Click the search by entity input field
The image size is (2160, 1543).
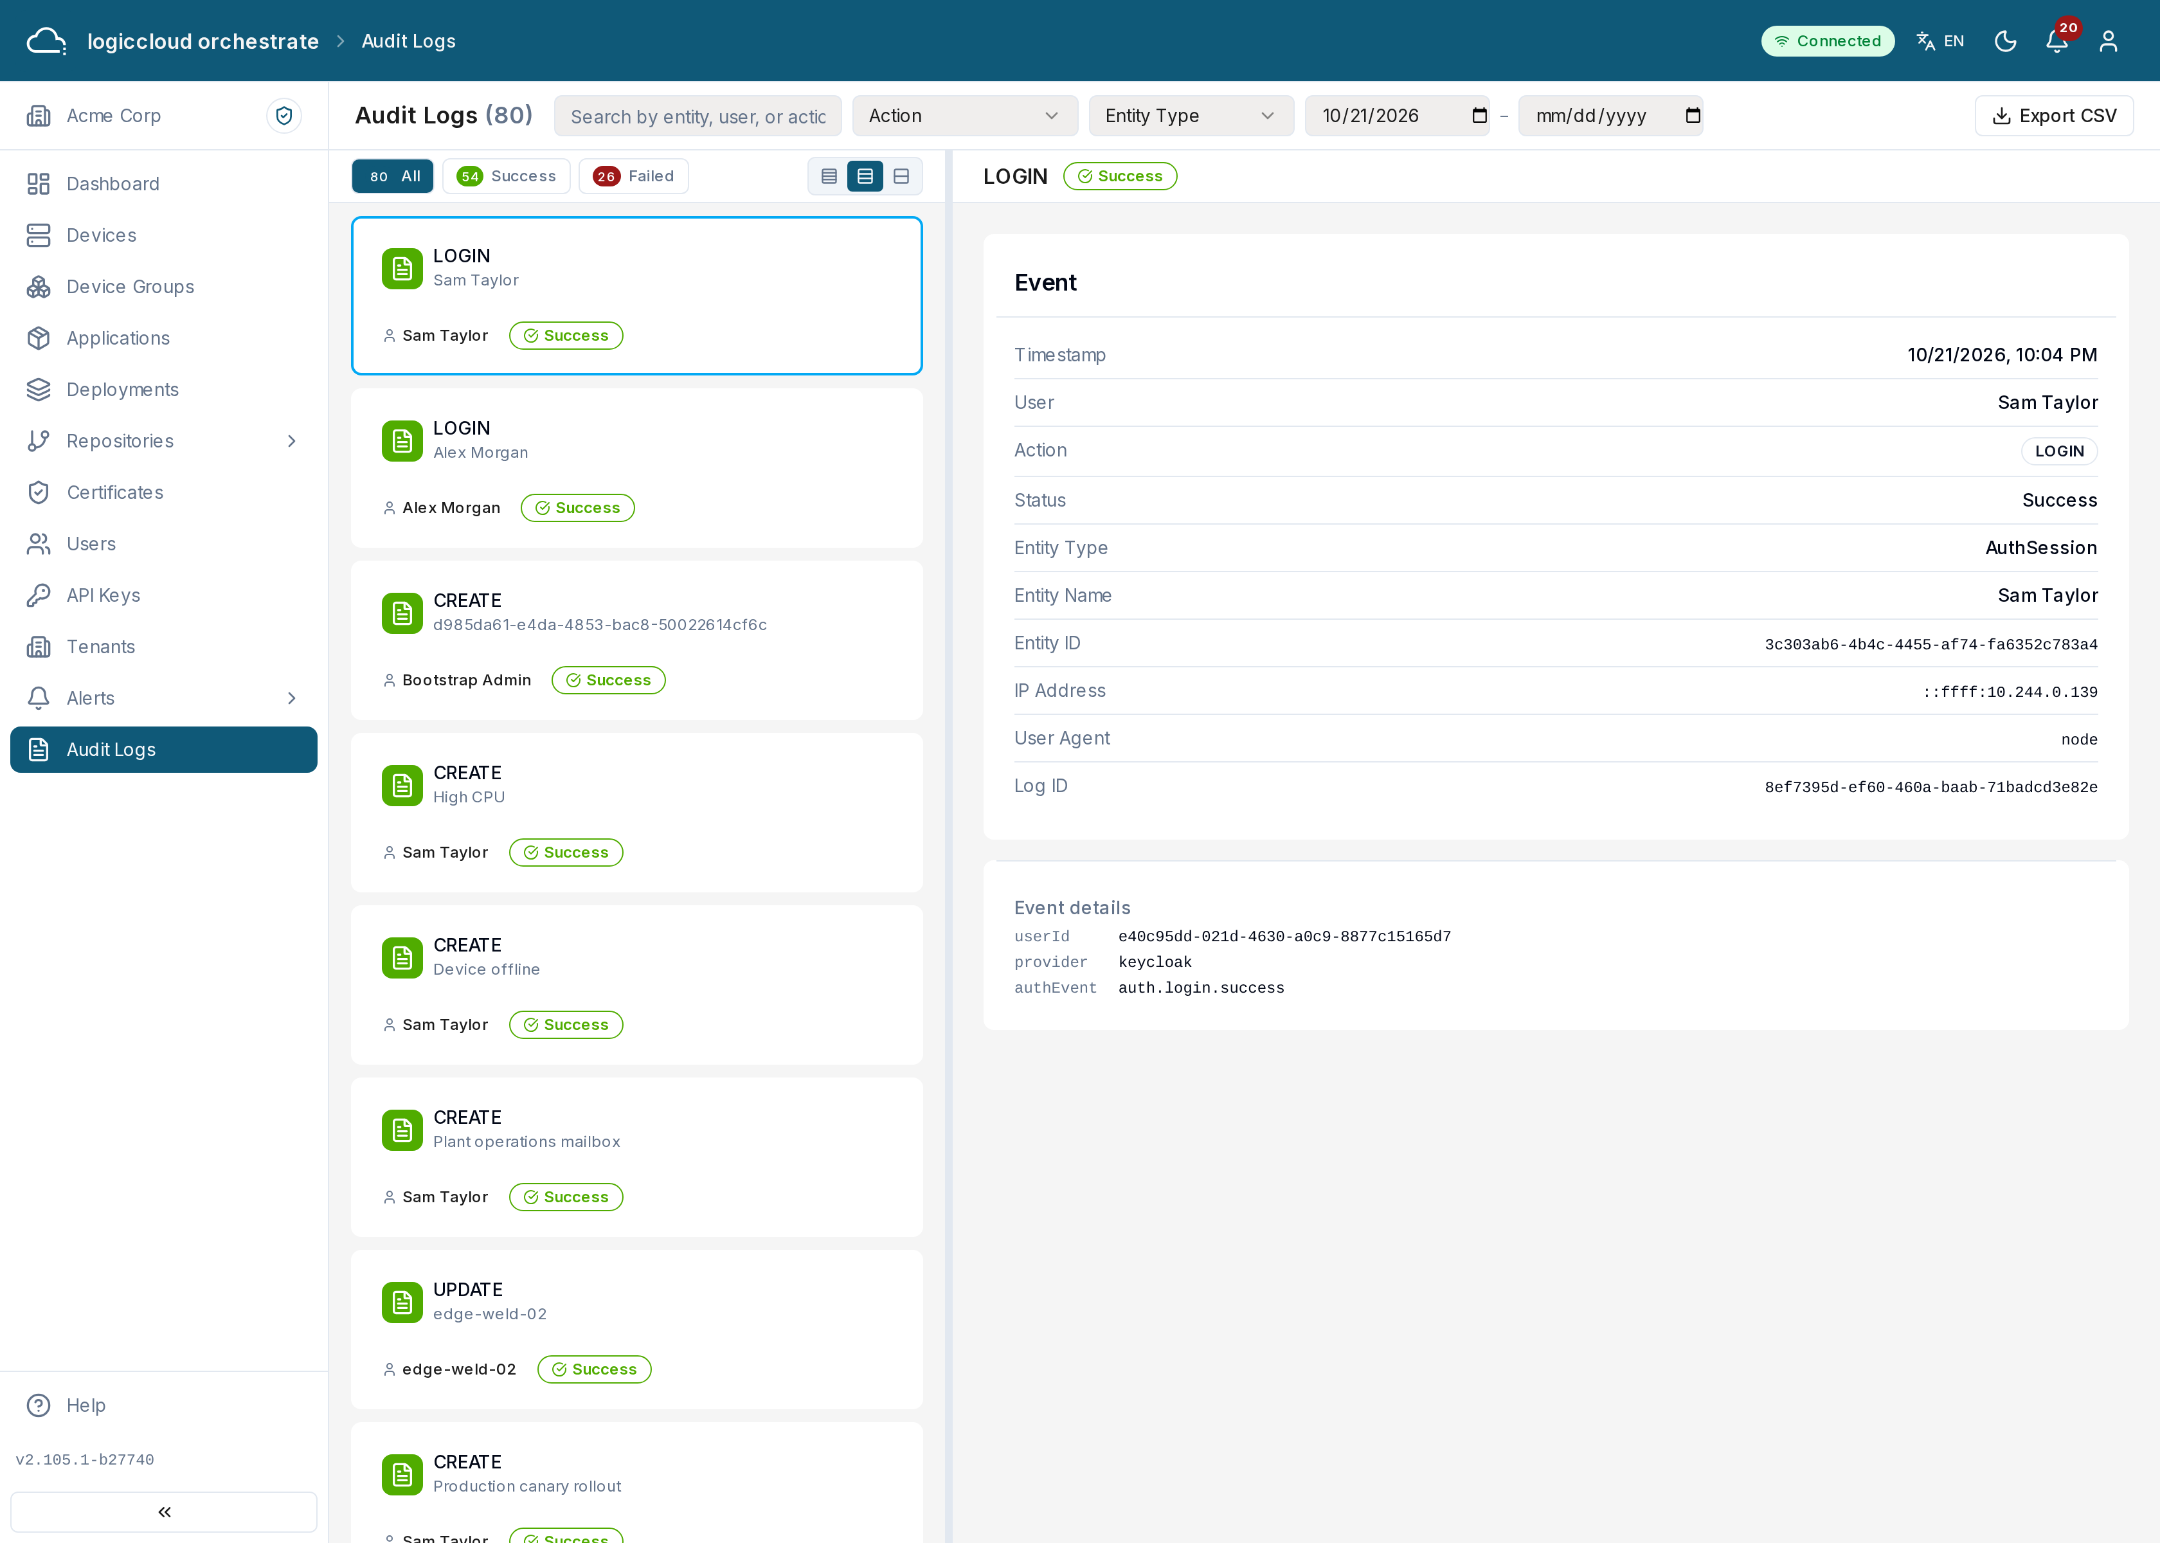pos(698,115)
